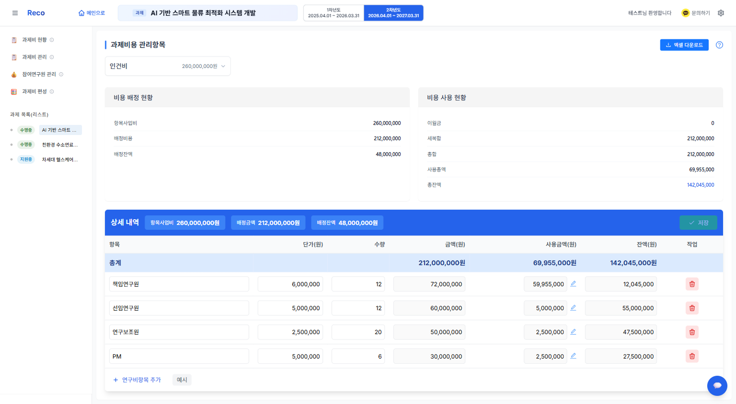Click 연구비항목 추가 add link
This screenshot has height=404, width=736.
(137, 380)
